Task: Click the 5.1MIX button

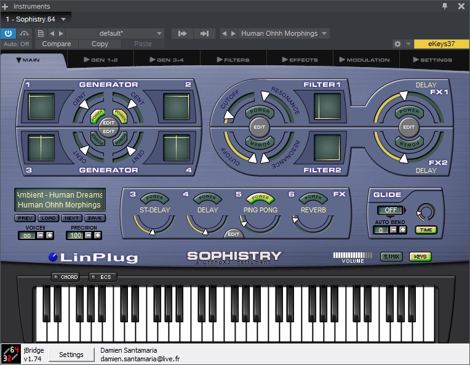Action: tap(391, 257)
